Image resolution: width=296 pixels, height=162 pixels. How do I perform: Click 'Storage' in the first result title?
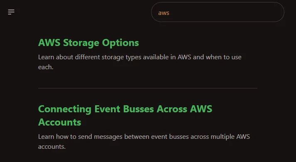(81, 43)
